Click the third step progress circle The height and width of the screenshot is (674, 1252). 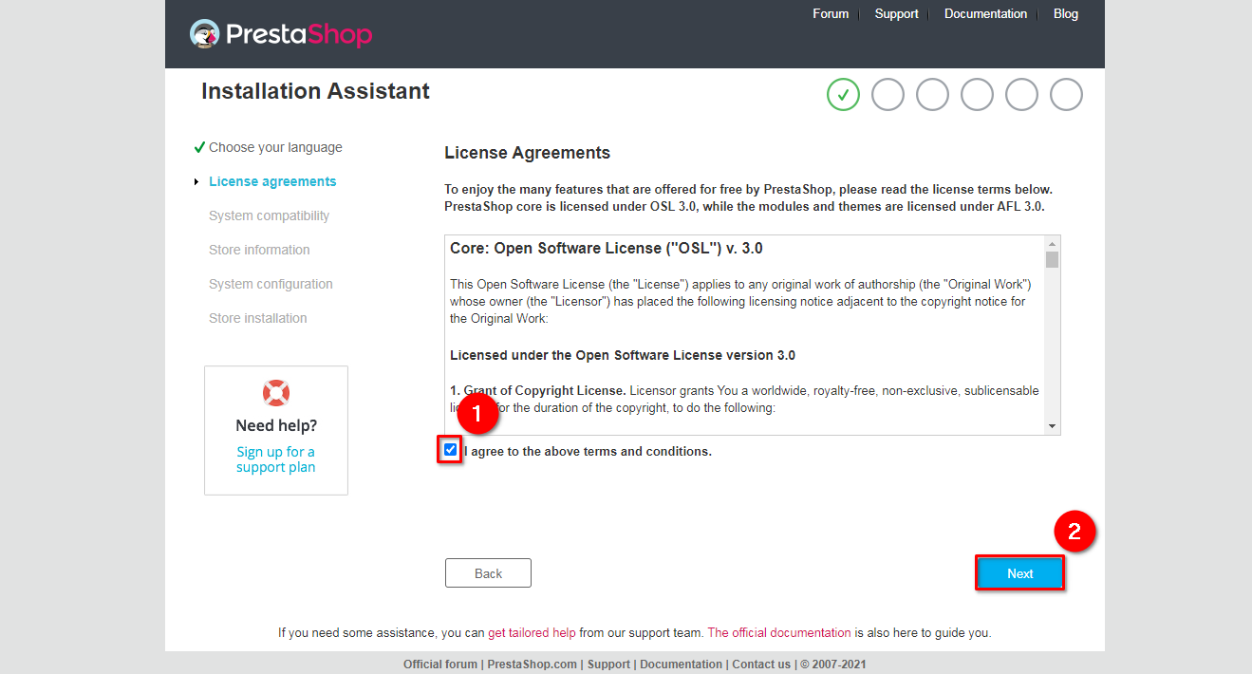932,94
